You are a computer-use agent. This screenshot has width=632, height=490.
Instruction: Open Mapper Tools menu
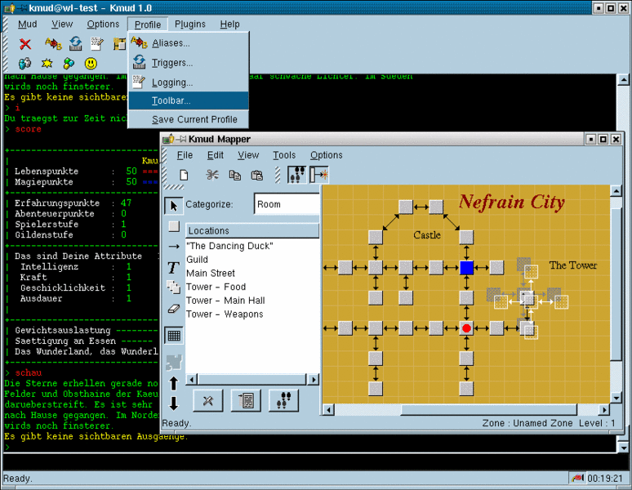click(284, 155)
